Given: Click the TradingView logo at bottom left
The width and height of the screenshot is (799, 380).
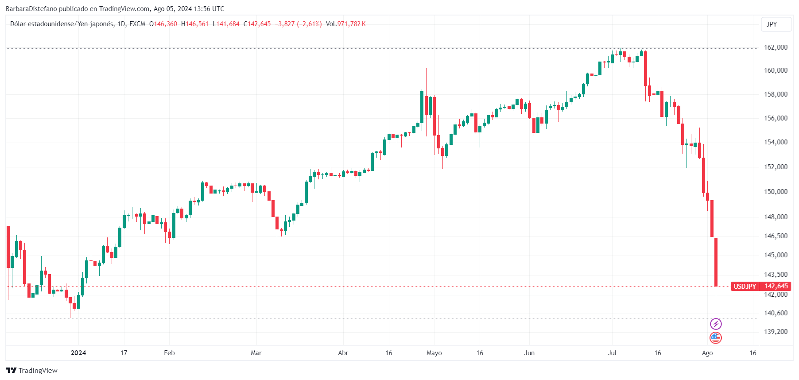Looking at the screenshot, I should click(31, 370).
